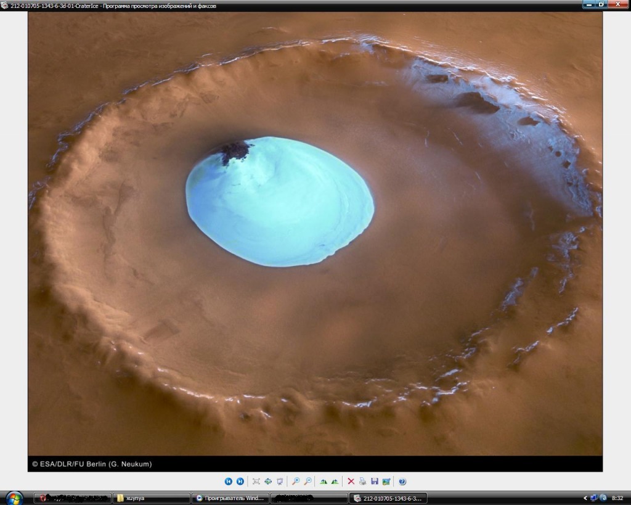Open the Windows Start menu
This screenshot has height=505, width=631.
pyautogui.click(x=14, y=498)
